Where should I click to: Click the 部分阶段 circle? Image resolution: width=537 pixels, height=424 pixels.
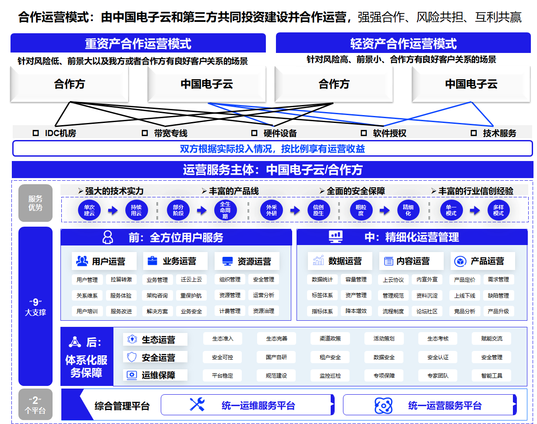tap(178, 210)
